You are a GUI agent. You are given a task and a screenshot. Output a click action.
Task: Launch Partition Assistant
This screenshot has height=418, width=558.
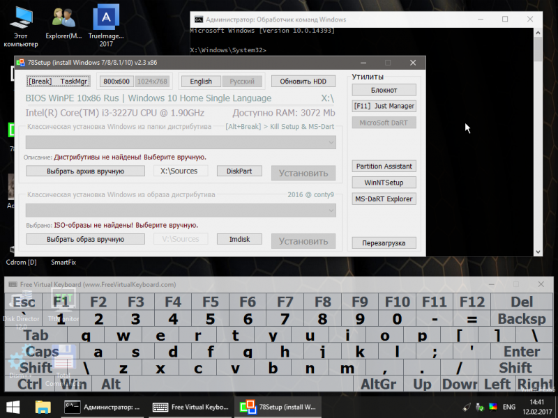tap(384, 166)
